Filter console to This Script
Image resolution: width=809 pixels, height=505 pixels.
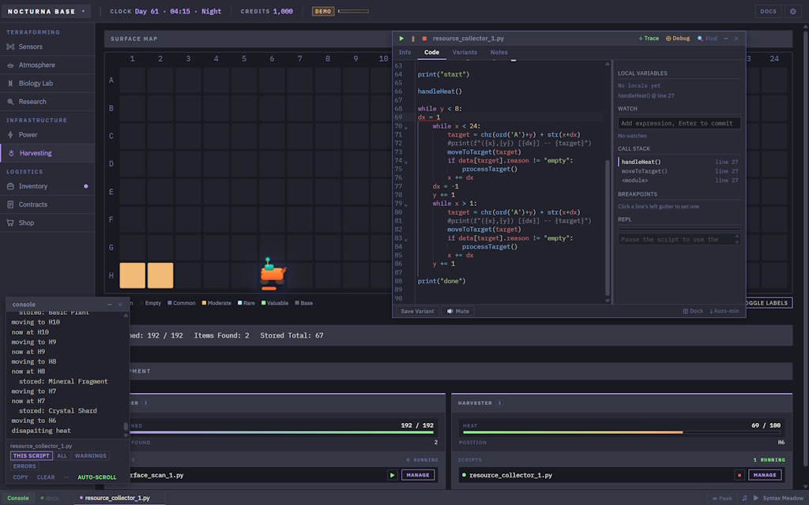pos(31,456)
